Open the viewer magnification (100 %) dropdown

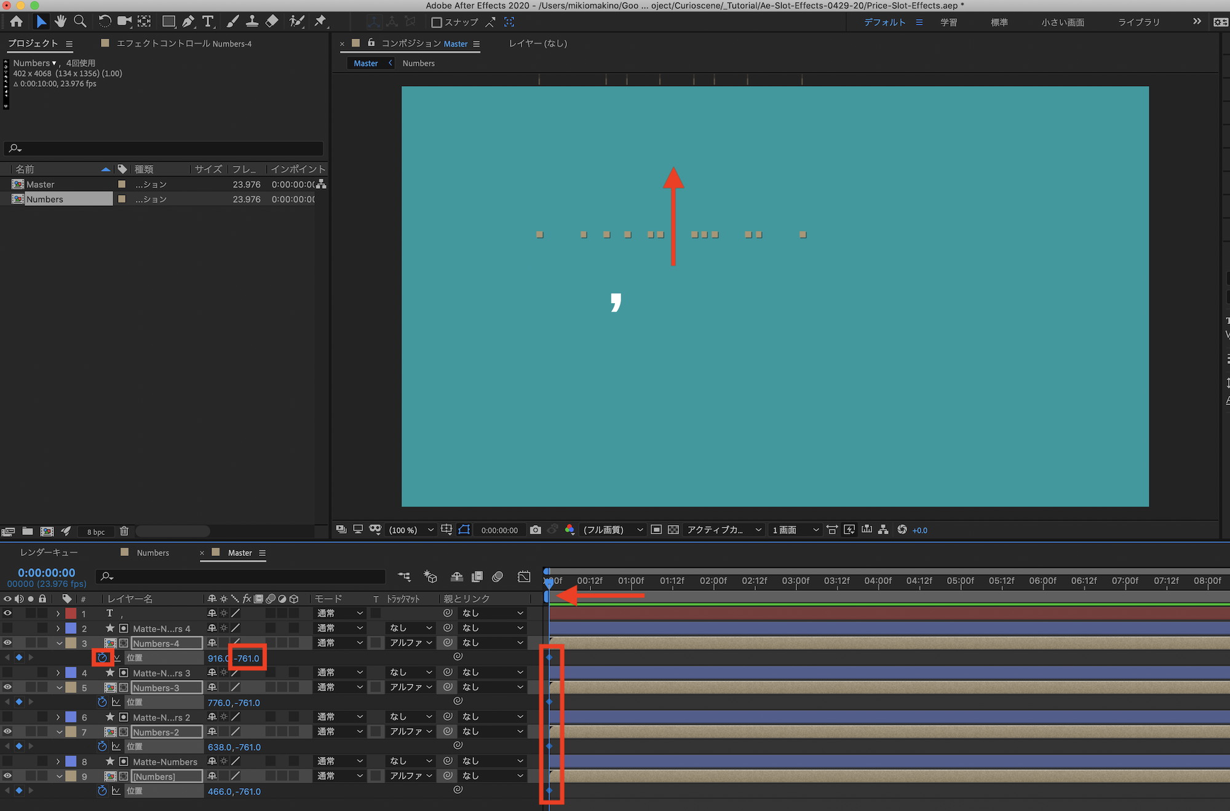pos(411,530)
